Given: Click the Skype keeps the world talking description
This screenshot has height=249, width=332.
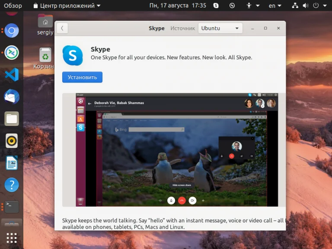Looking at the screenshot, I should point(174,223).
